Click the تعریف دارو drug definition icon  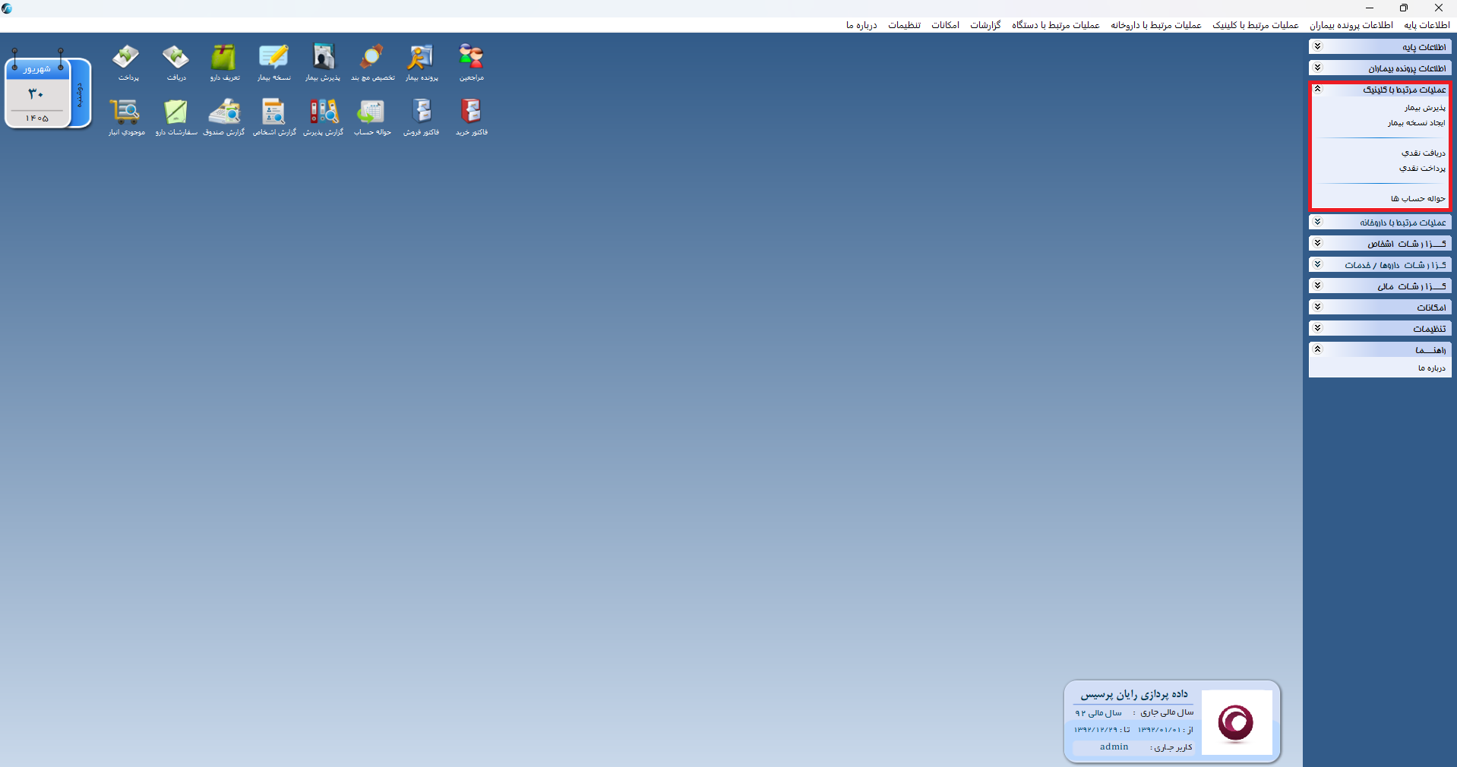(x=224, y=62)
